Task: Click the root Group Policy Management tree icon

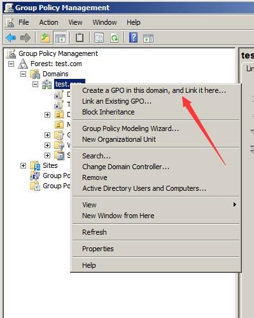Action: click(11, 53)
